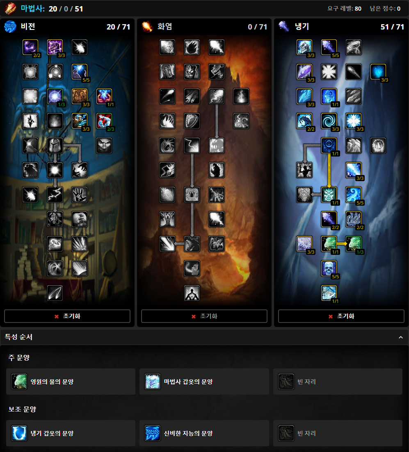The image size is (409, 452).
Task: Select the human silhouette talent ending Fire tree
Action: [x=192, y=293]
